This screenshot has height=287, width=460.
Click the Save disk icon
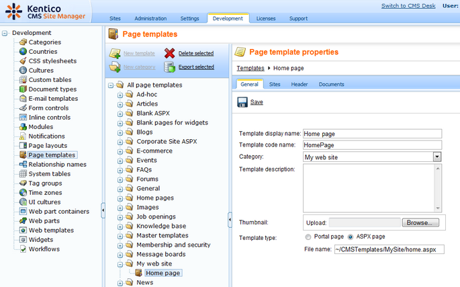coord(242,102)
